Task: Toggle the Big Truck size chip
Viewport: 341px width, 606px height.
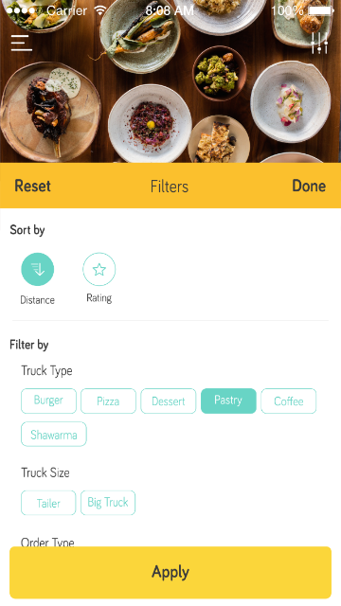Action: [x=108, y=503]
